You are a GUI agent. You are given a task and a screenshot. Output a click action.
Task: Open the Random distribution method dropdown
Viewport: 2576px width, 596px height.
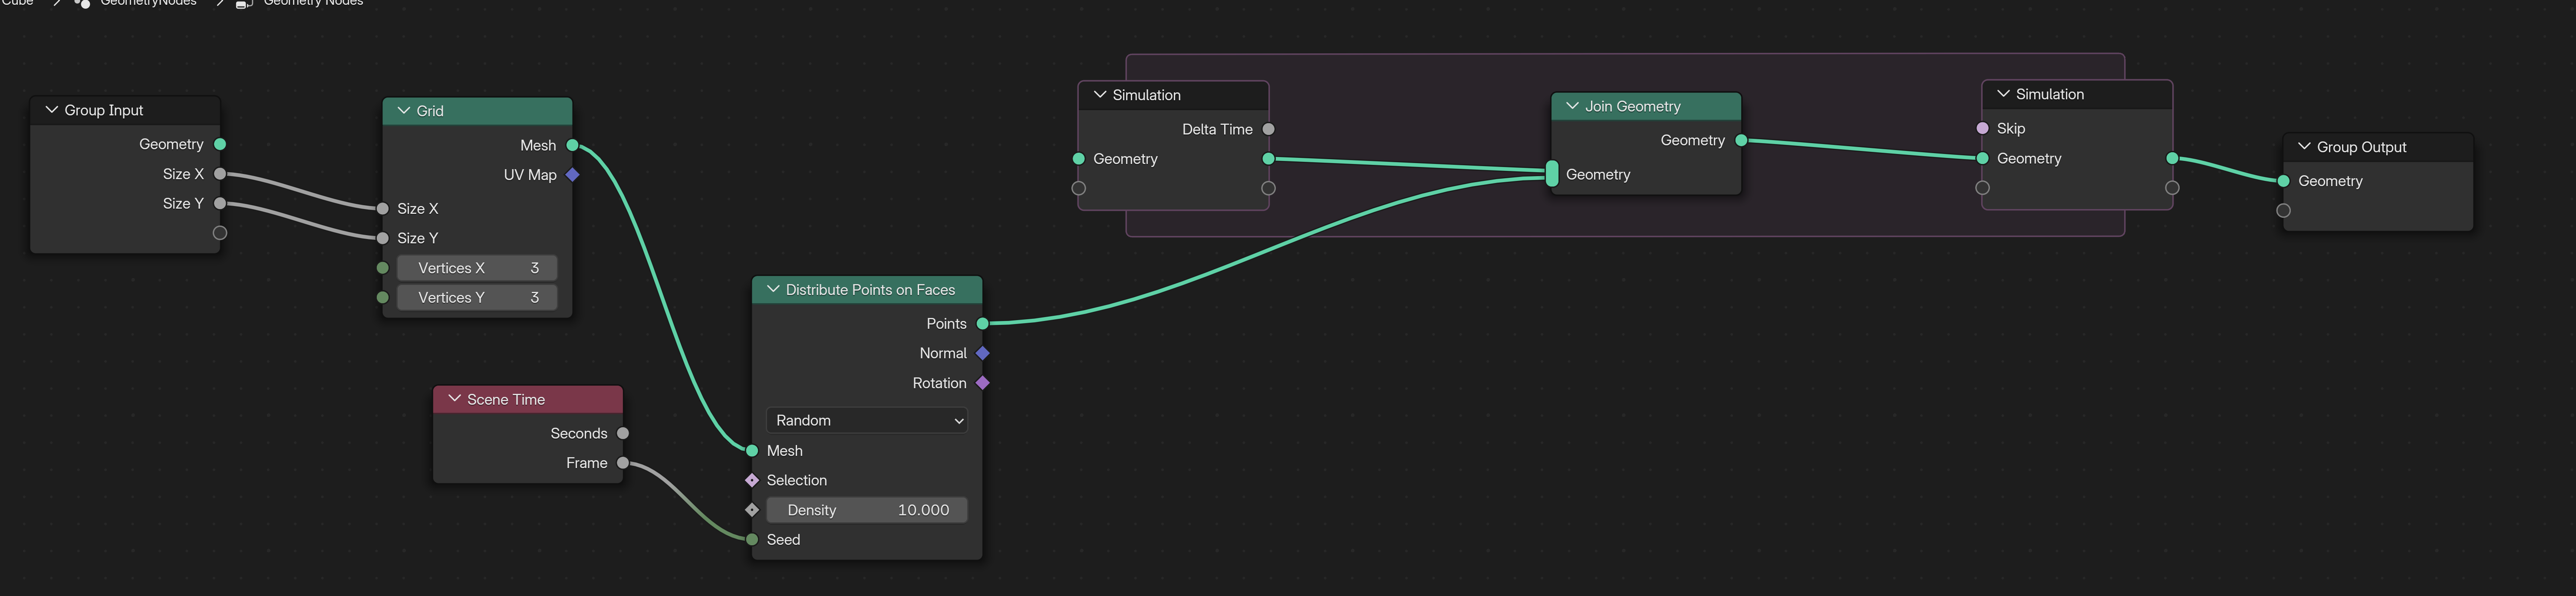pos(866,421)
